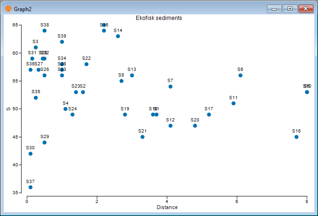Close the Graph2 window
Screen dimensions: 318x216
305,8
